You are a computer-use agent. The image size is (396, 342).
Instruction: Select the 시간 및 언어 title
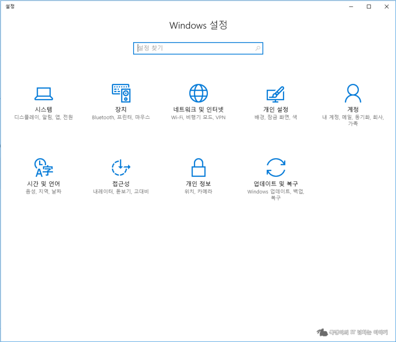coord(44,184)
